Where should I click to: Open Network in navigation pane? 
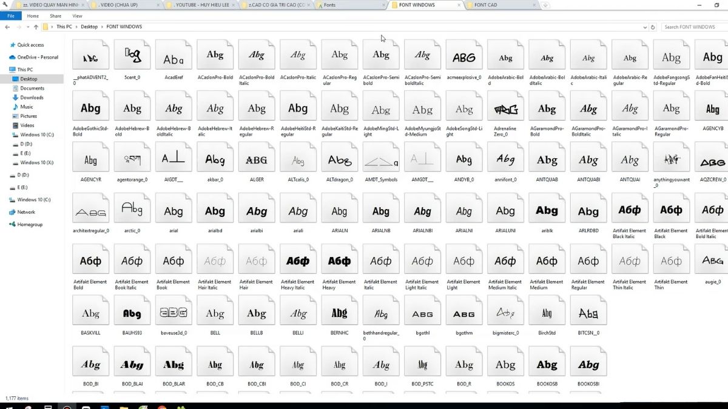point(26,212)
